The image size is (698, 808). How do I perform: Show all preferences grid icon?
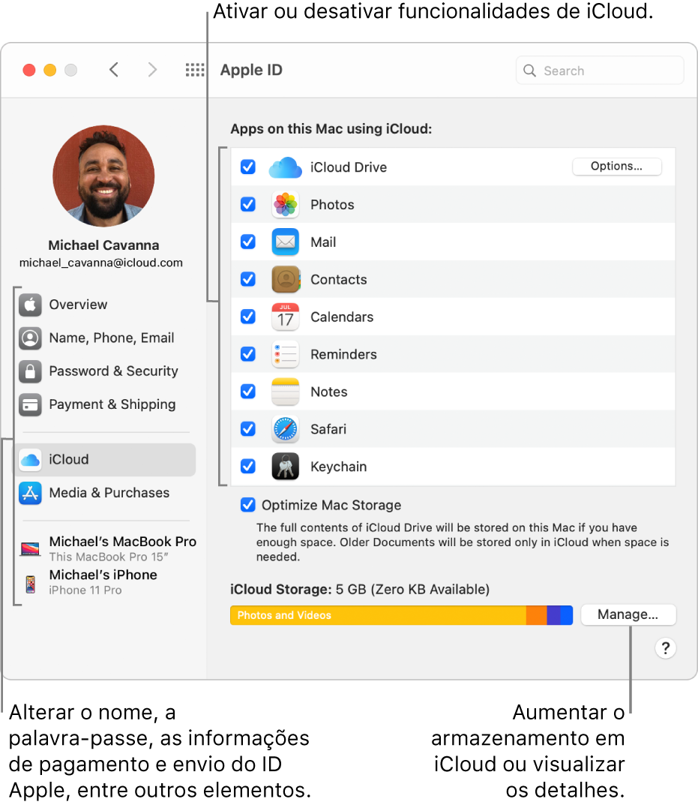(195, 70)
